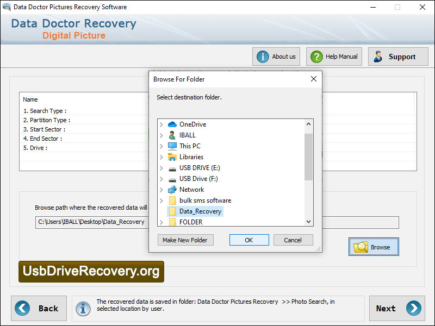Click the blue Next arrow icon
435x326 pixels.
coord(411,308)
